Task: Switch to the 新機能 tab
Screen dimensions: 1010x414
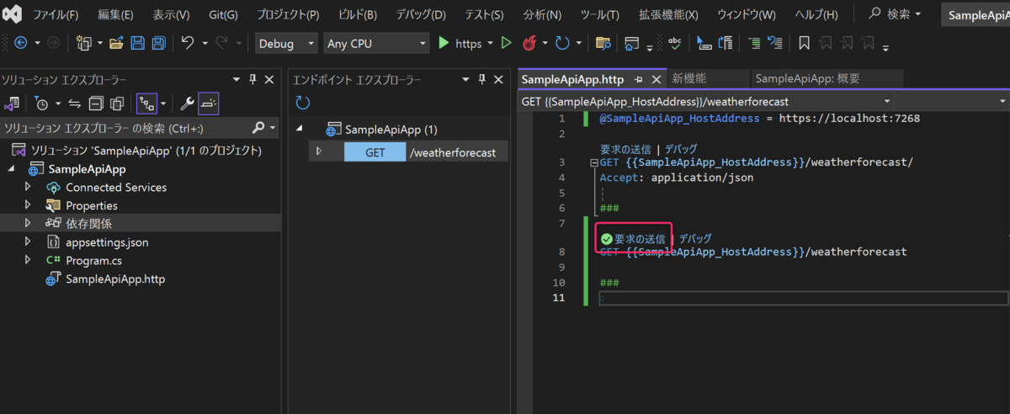Action: (x=688, y=79)
